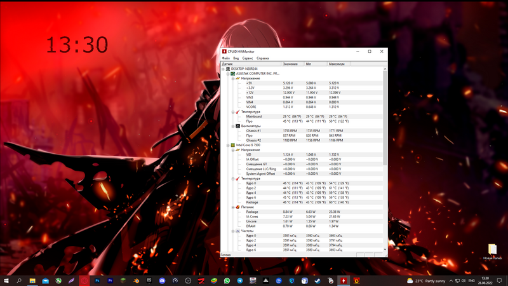
Task: Open the Новая папка desktop folder
Action: [x=492, y=250]
